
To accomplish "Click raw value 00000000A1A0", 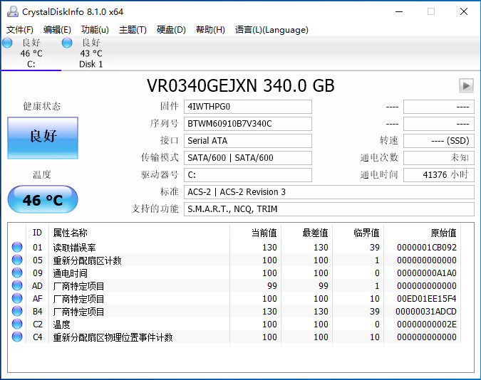I will click(x=426, y=273).
